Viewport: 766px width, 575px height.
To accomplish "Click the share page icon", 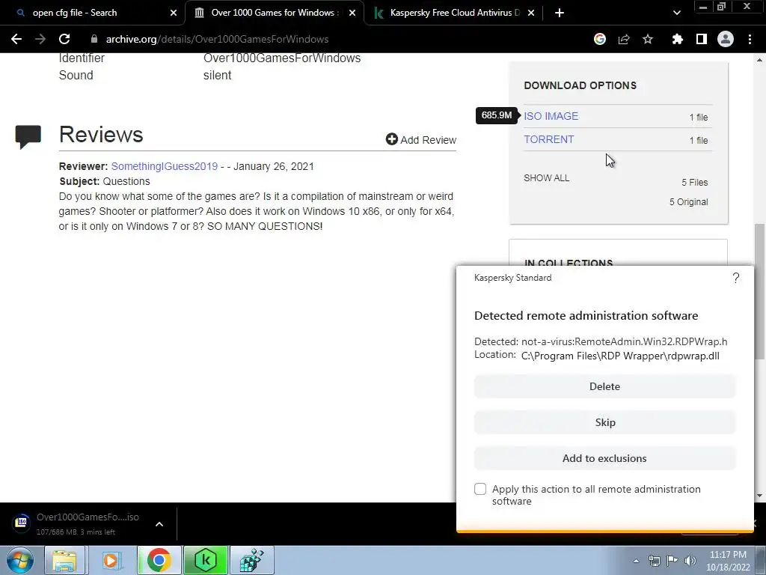I will pyautogui.click(x=624, y=39).
